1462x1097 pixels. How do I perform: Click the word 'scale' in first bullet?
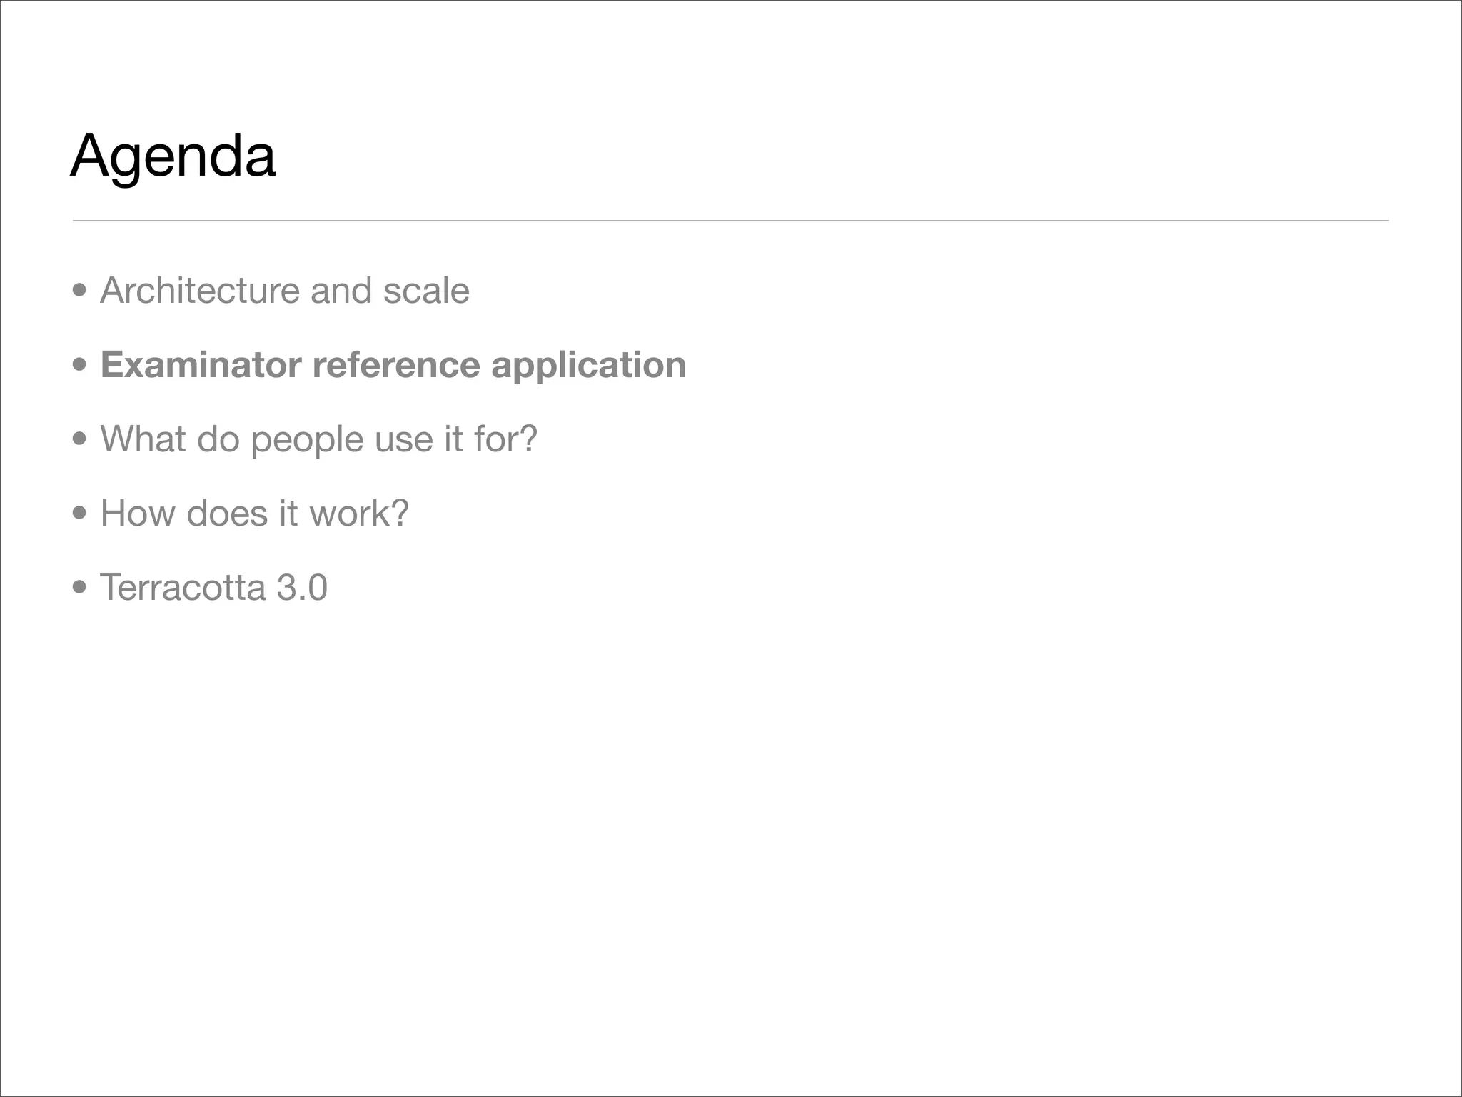426,290
